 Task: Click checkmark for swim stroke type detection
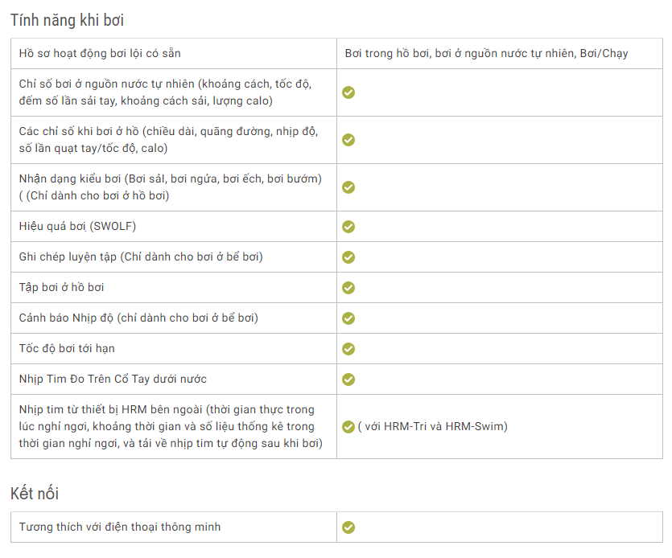point(348,187)
